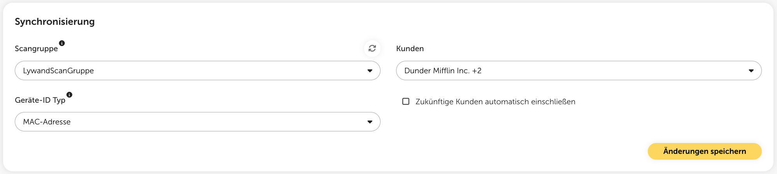This screenshot has height=174, width=777.
Task: Open the Geräte-ID Typ dropdown
Action: [x=198, y=122]
